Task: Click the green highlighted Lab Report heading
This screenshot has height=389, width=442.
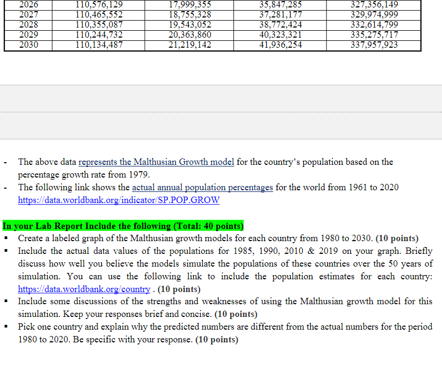Action: coord(123,226)
